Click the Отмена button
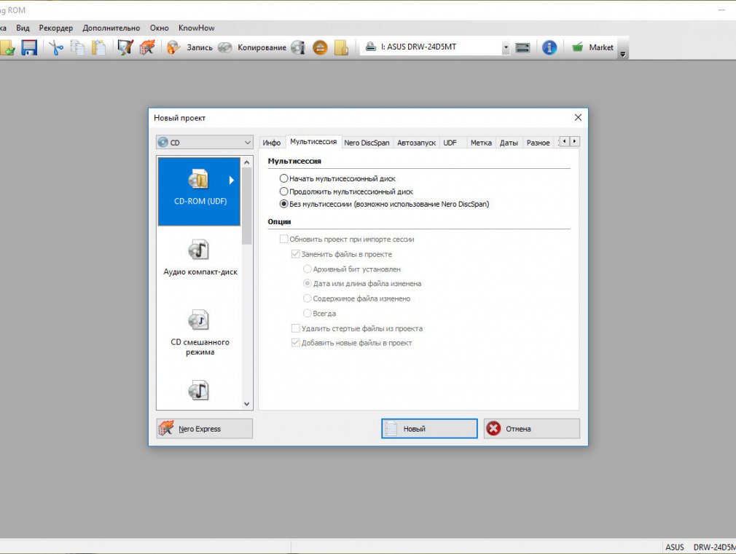This screenshot has width=736, height=554. (x=532, y=429)
